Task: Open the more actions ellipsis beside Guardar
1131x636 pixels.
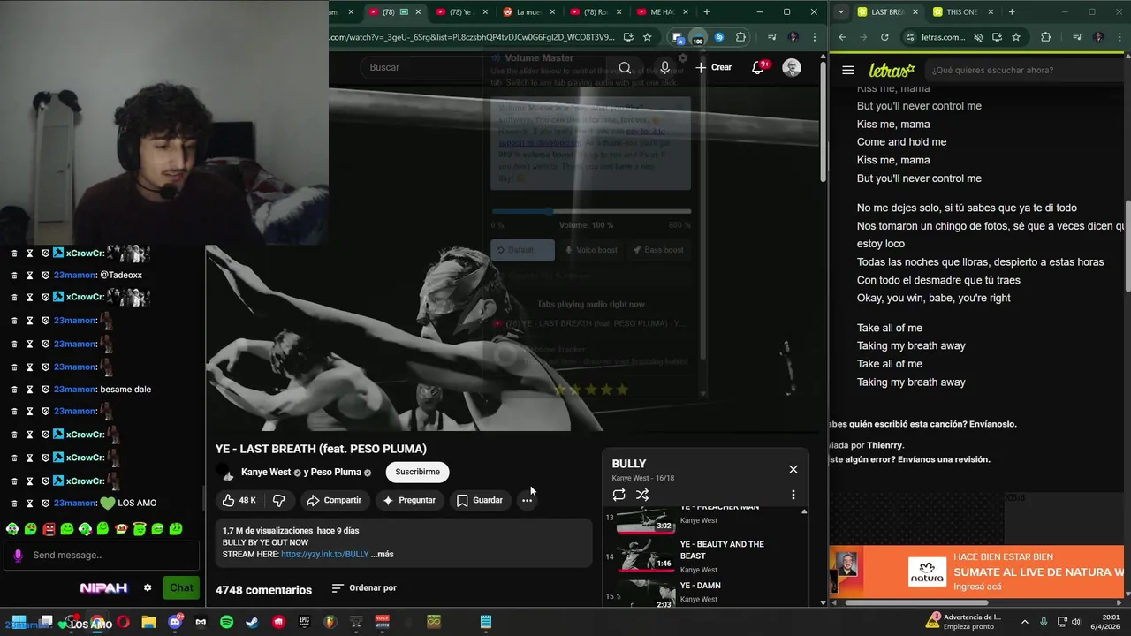Action: pos(527,500)
